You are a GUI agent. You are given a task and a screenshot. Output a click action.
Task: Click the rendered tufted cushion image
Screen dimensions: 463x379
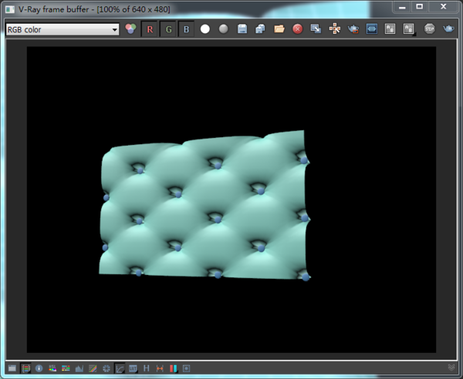[204, 205]
